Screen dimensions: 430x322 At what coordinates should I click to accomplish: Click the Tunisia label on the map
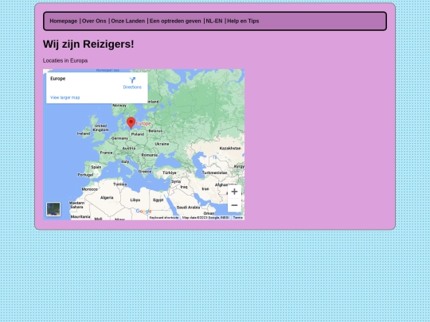[x=119, y=184]
